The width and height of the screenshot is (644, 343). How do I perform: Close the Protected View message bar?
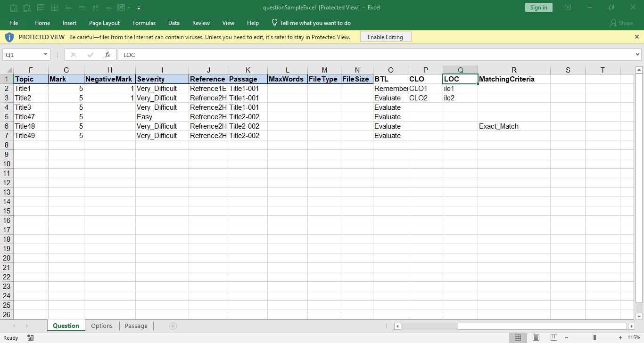[637, 37]
